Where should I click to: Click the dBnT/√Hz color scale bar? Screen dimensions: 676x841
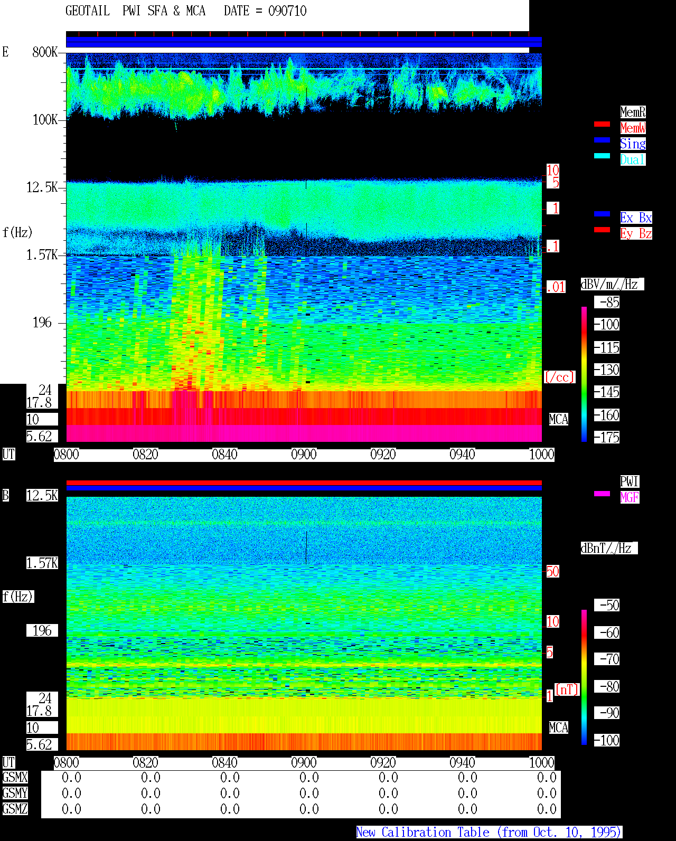(584, 677)
